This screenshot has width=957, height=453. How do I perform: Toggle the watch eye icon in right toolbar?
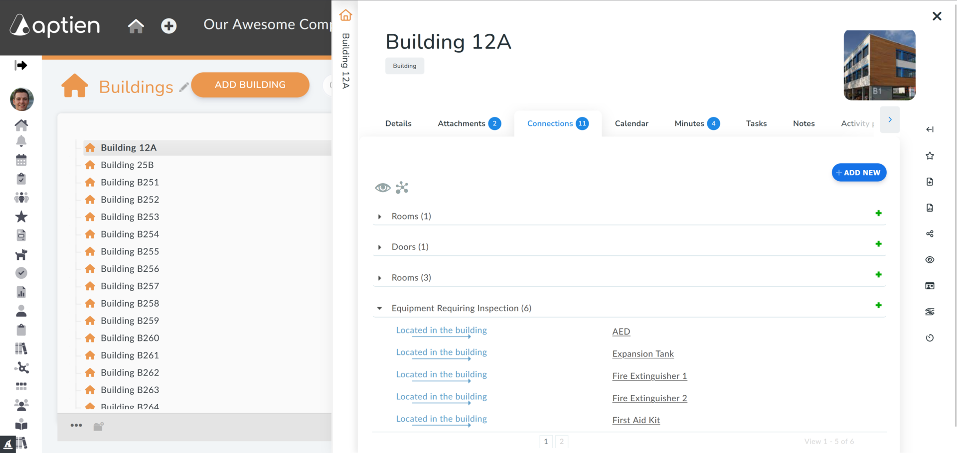(x=930, y=260)
